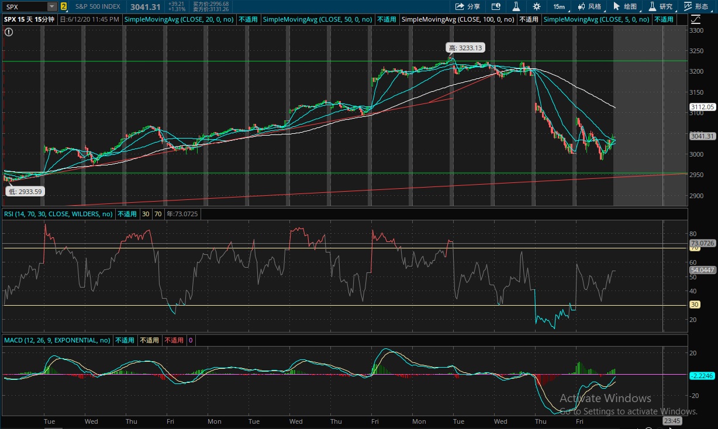Viewport: 718px width, 429px height.
Task: Click the share arrow icon
Action: (x=460, y=6)
